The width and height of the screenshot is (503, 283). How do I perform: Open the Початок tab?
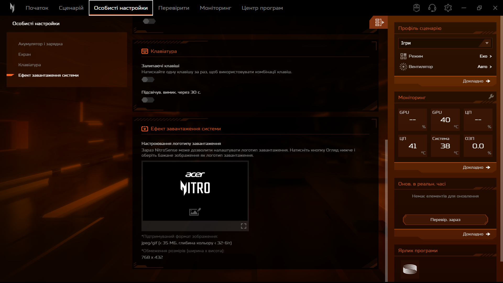(37, 8)
